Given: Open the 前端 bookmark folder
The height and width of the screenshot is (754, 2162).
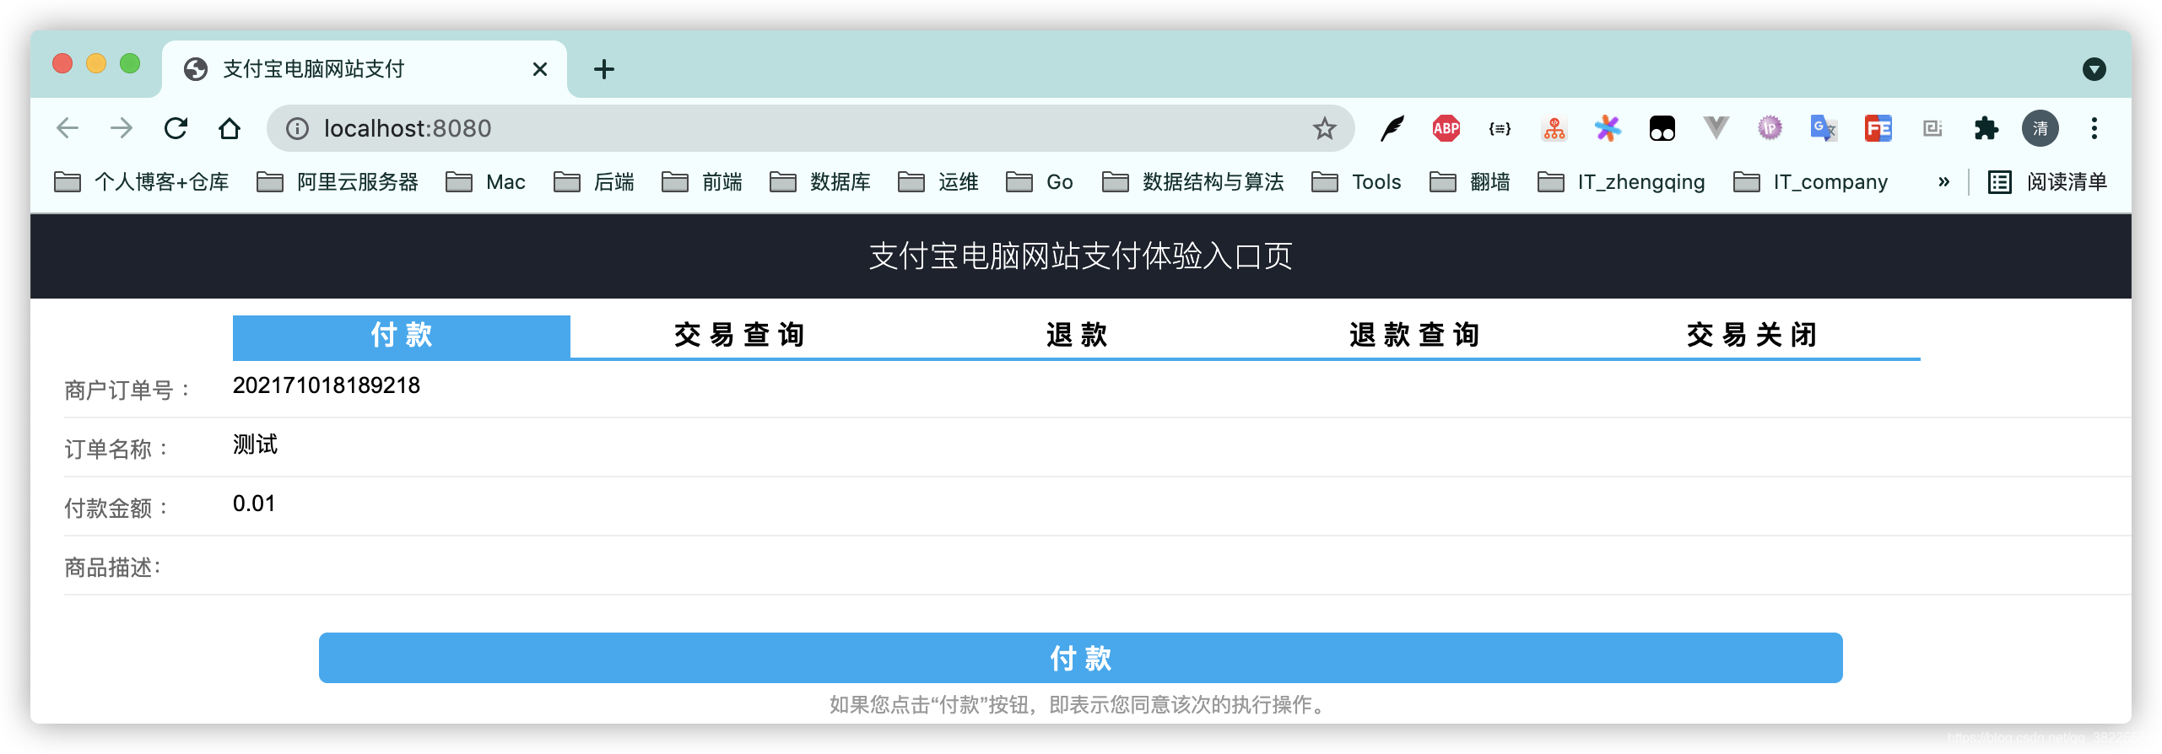Looking at the screenshot, I should [x=702, y=181].
